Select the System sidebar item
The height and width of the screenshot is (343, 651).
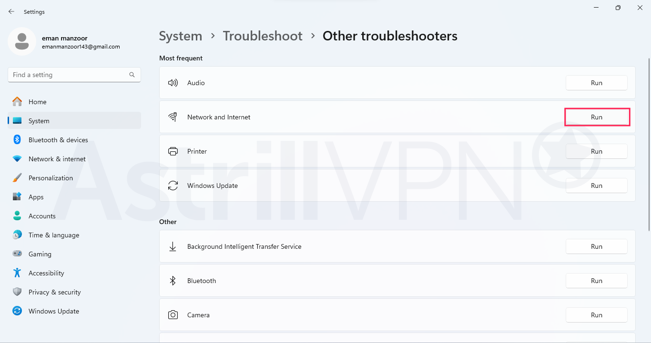coord(74,121)
